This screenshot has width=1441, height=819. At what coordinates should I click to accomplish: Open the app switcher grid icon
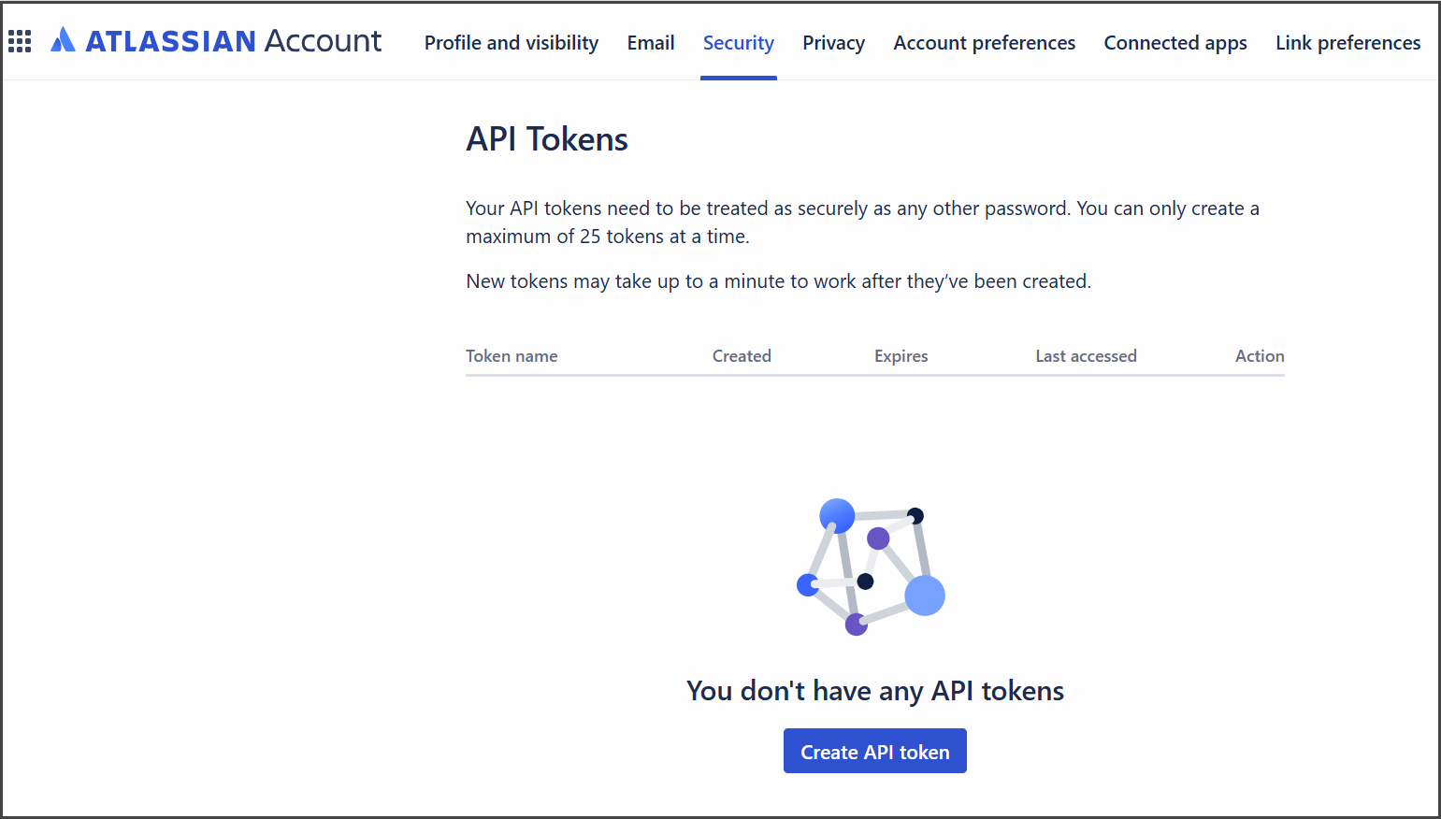pyautogui.click(x=20, y=41)
